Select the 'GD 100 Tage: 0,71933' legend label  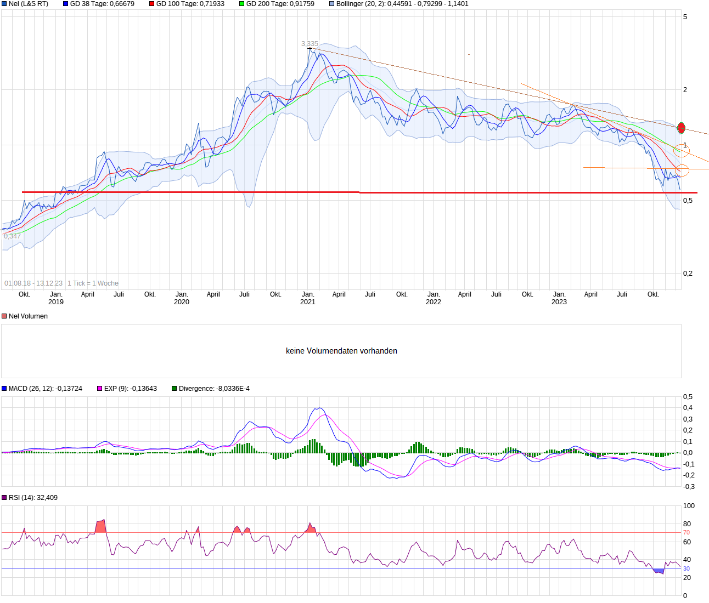coord(190,4)
